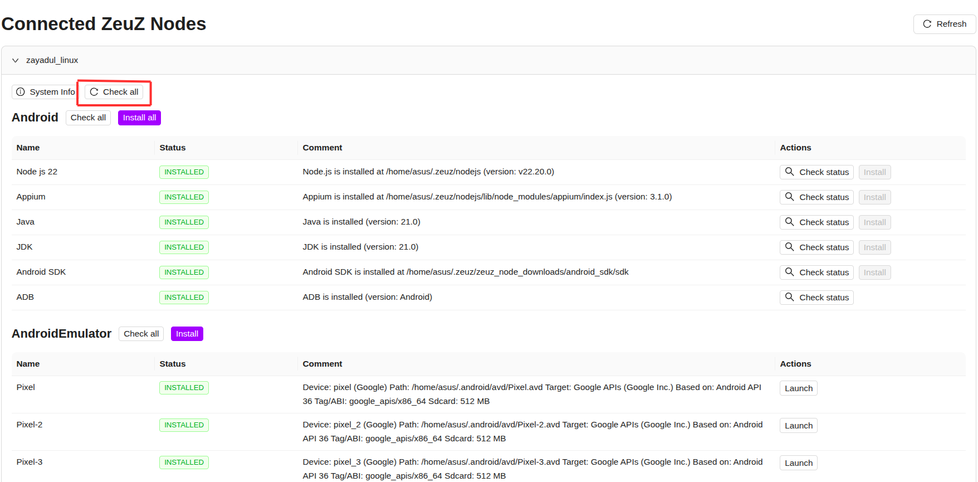
Task: Click Check all beside the Android heading
Action: 88,118
